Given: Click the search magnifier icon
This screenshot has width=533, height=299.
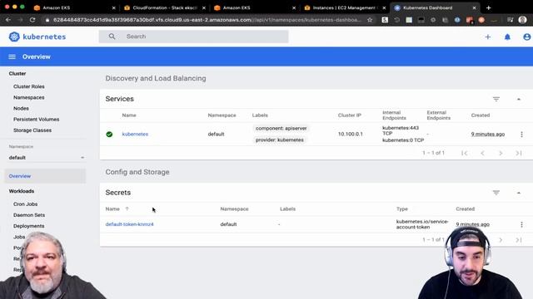Looking at the screenshot, I should [x=112, y=37].
